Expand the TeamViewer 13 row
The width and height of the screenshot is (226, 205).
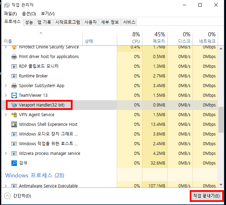[x=6, y=95]
